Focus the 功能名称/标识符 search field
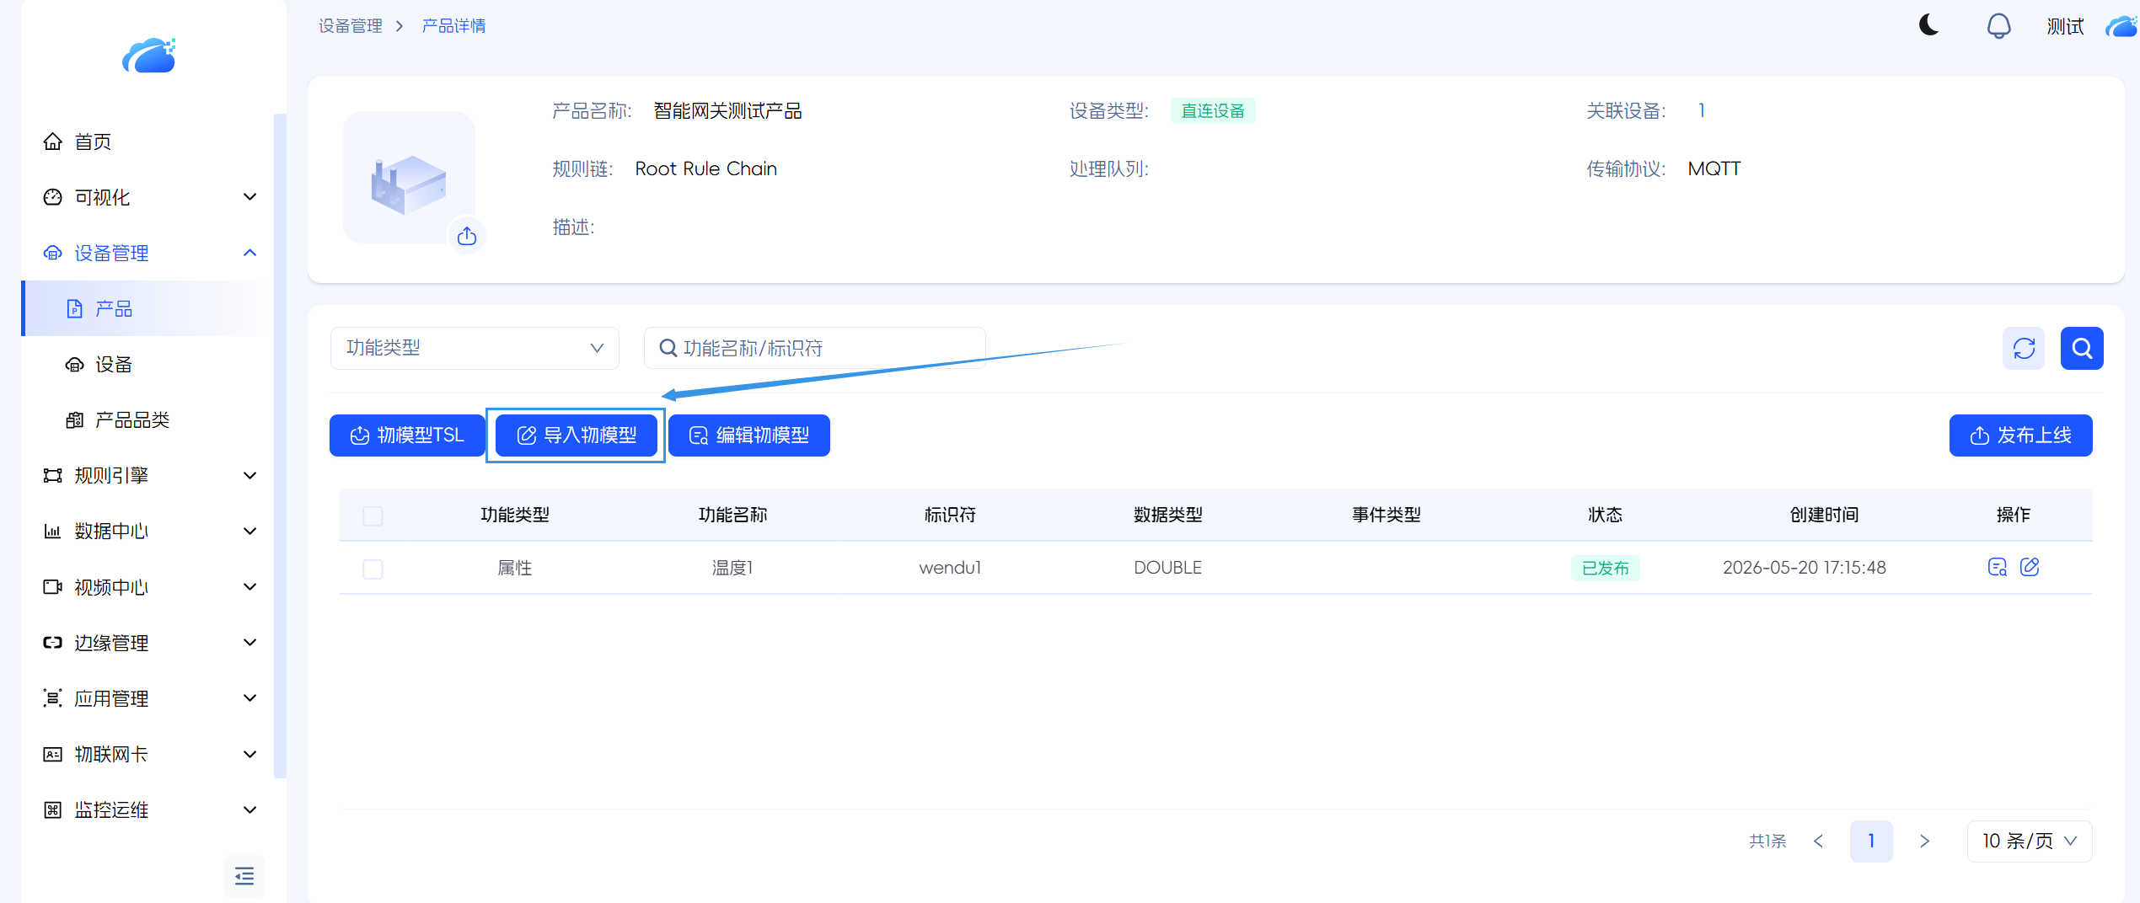Screen dimensions: 2140x903 coord(814,348)
